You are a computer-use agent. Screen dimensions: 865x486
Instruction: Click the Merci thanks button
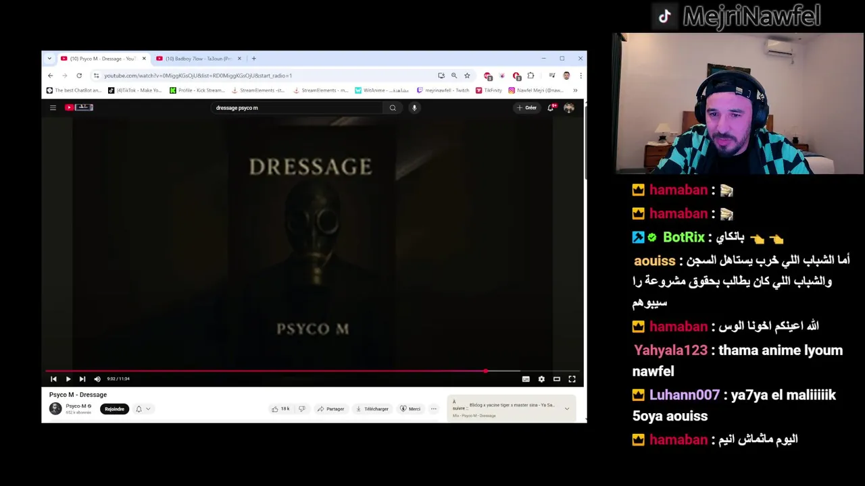pyautogui.click(x=410, y=409)
